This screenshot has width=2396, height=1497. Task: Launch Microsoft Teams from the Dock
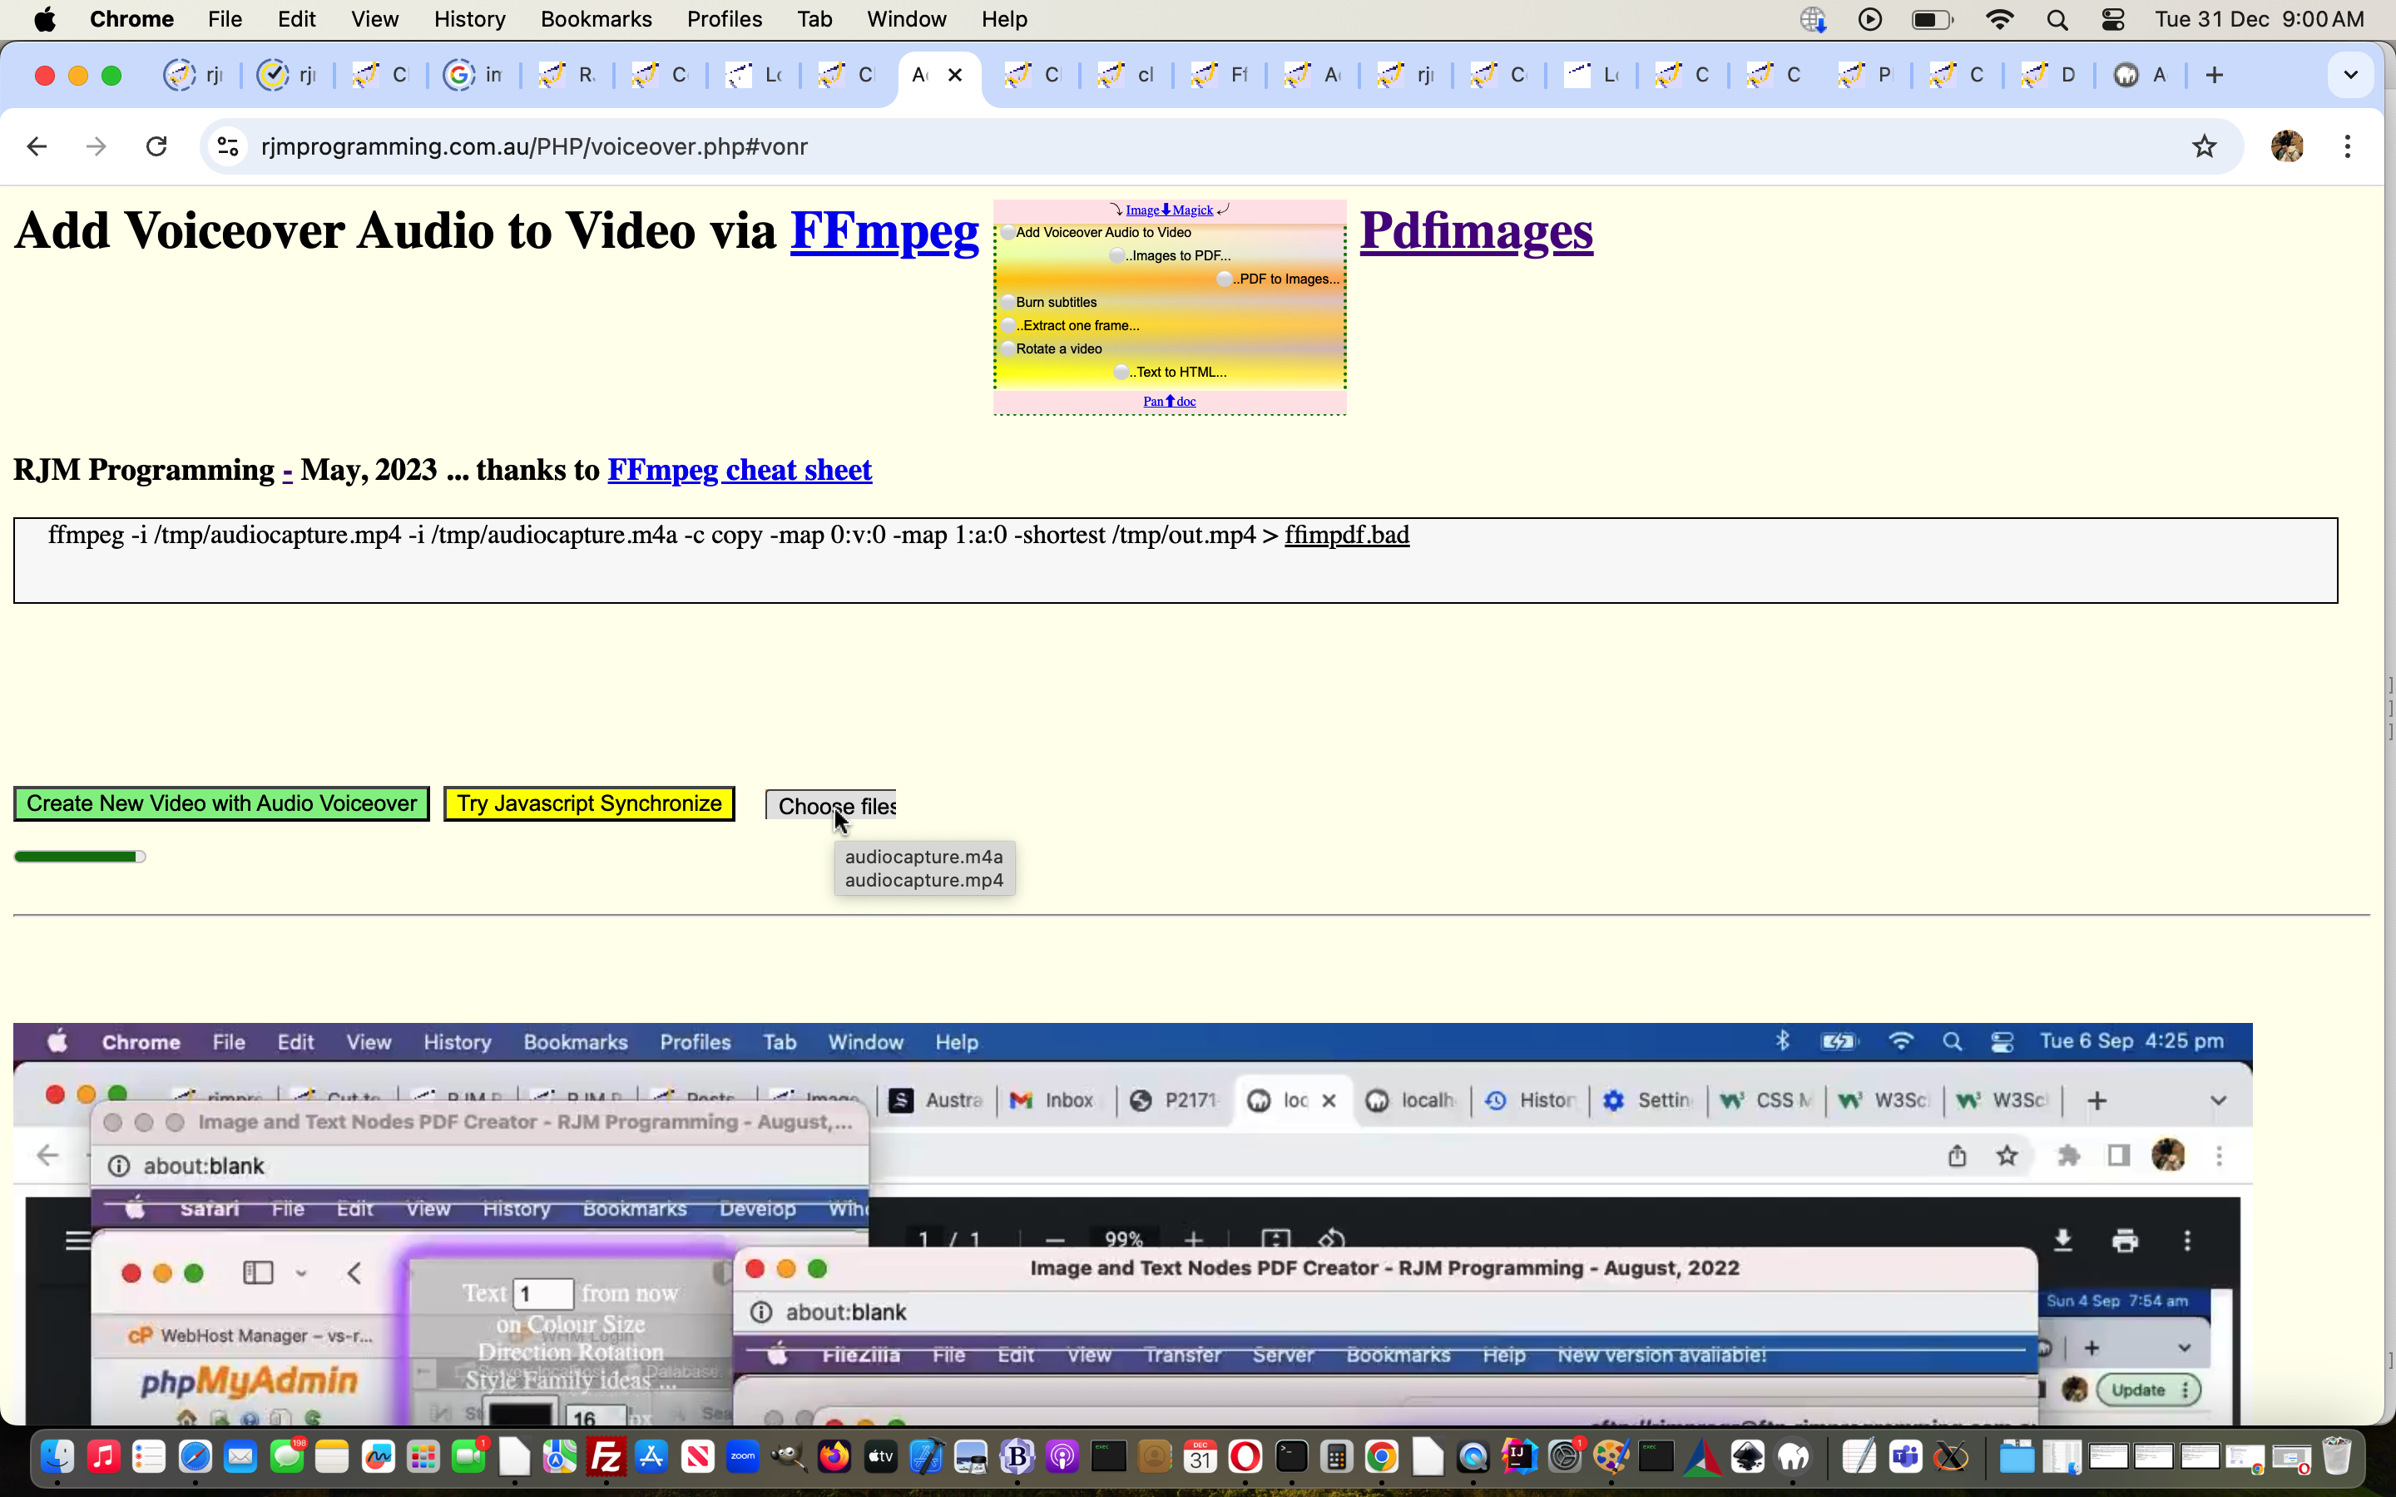pyautogui.click(x=1906, y=1456)
